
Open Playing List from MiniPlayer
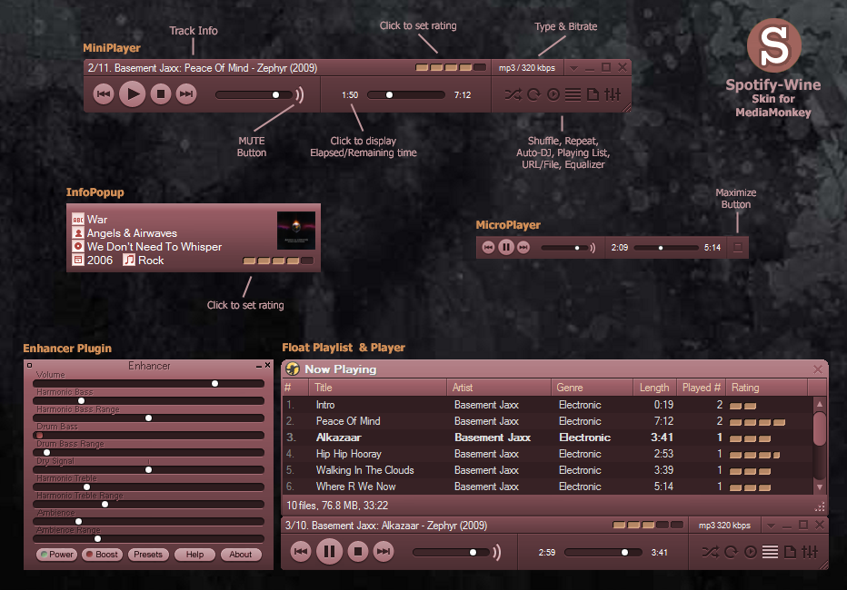[x=573, y=95]
